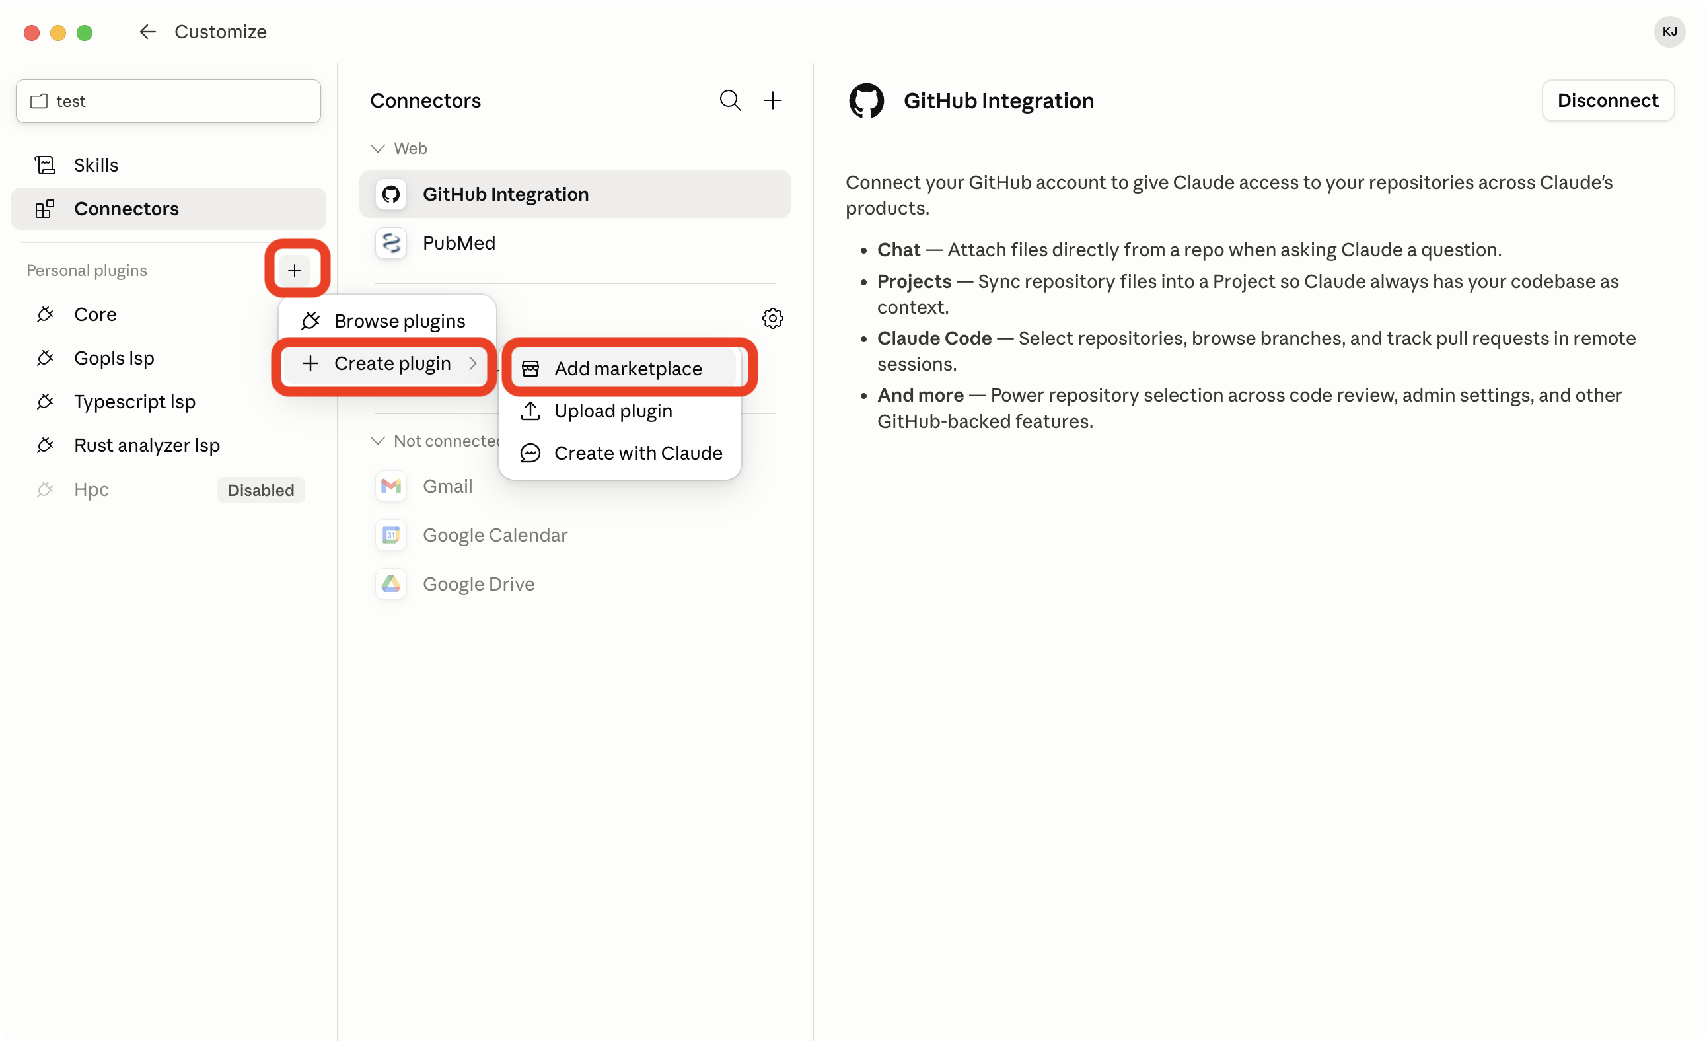
Task: Select GitHub Integration in the connector list
Action: (x=575, y=194)
